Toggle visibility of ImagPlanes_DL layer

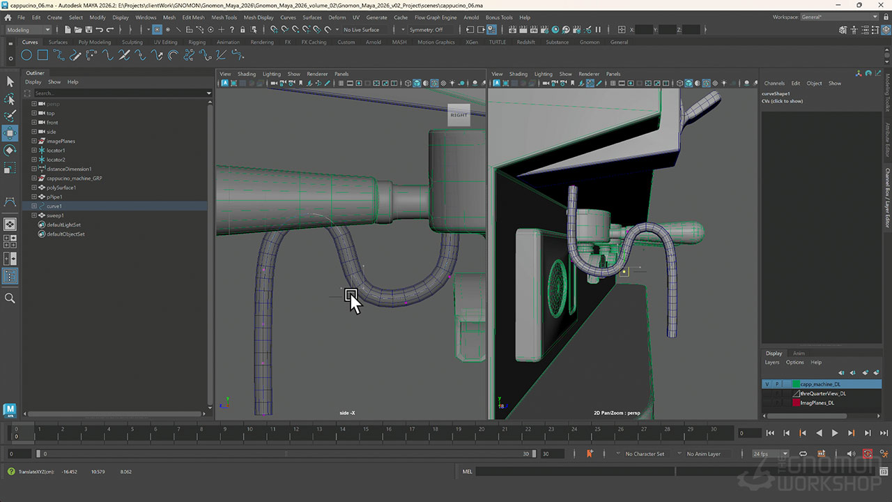point(767,403)
